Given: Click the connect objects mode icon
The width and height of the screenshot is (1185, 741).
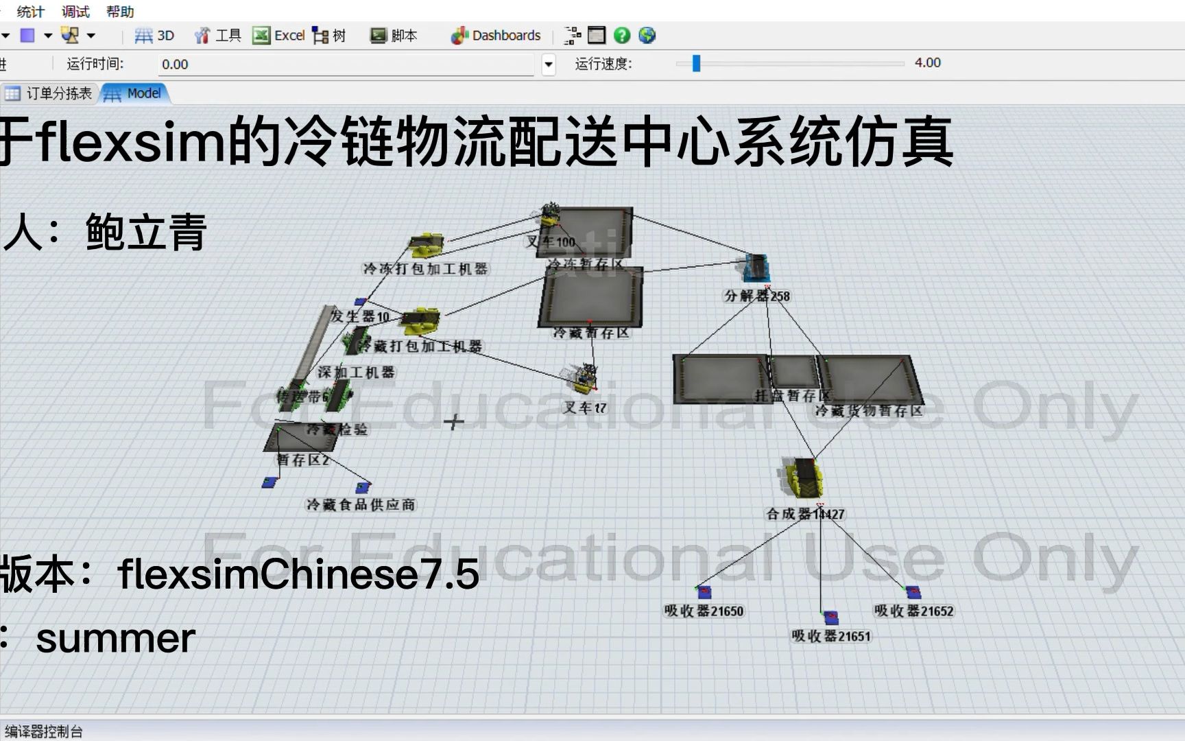Looking at the screenshot, I should (70, 35).
